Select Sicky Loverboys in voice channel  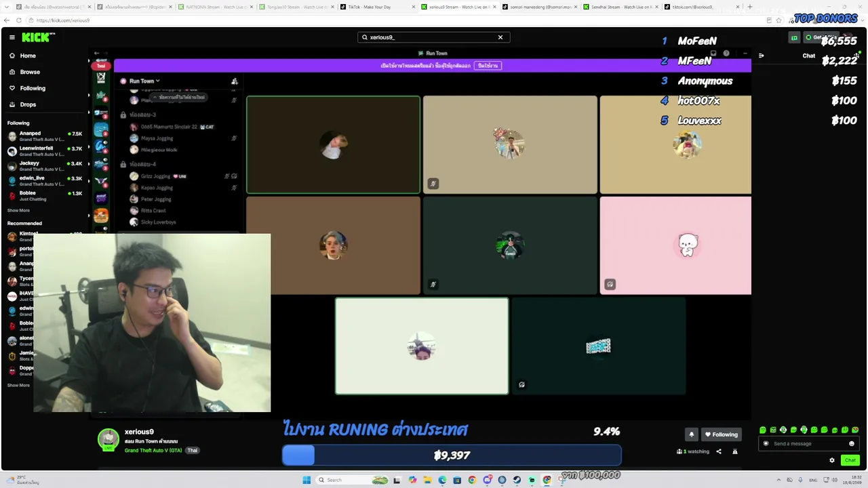(158, 222)
